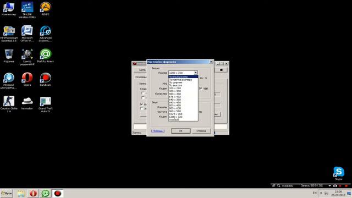Click the Opera taskbar icon
Viewport: 352px width, 198px height.
pos(33,193)
